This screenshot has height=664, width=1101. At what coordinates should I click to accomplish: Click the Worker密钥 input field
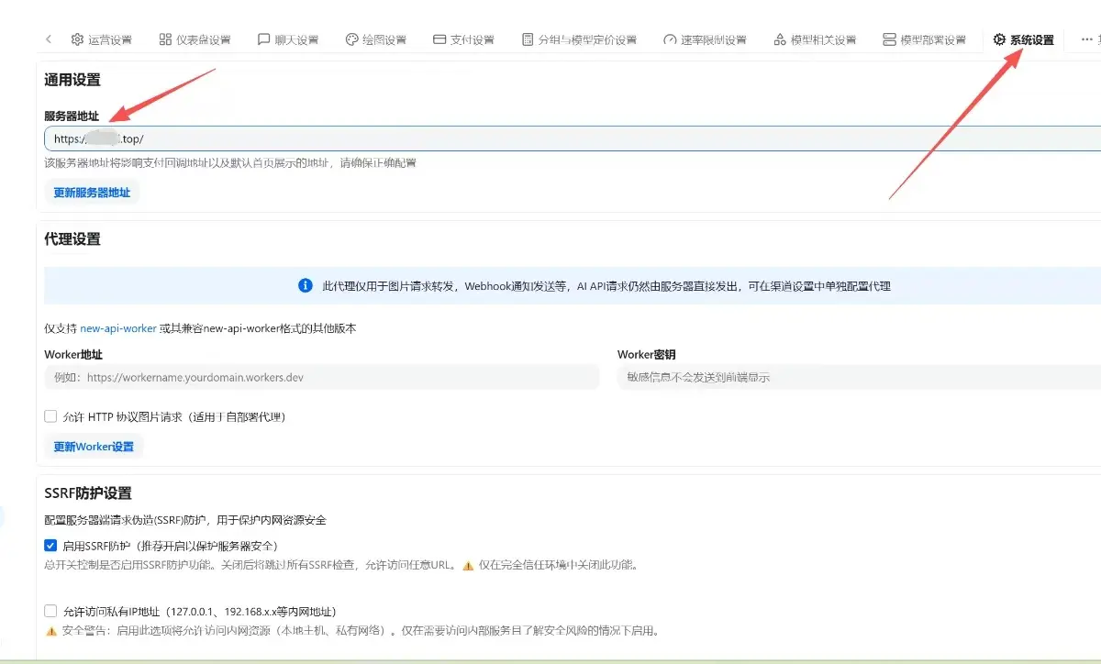[858, 377]
